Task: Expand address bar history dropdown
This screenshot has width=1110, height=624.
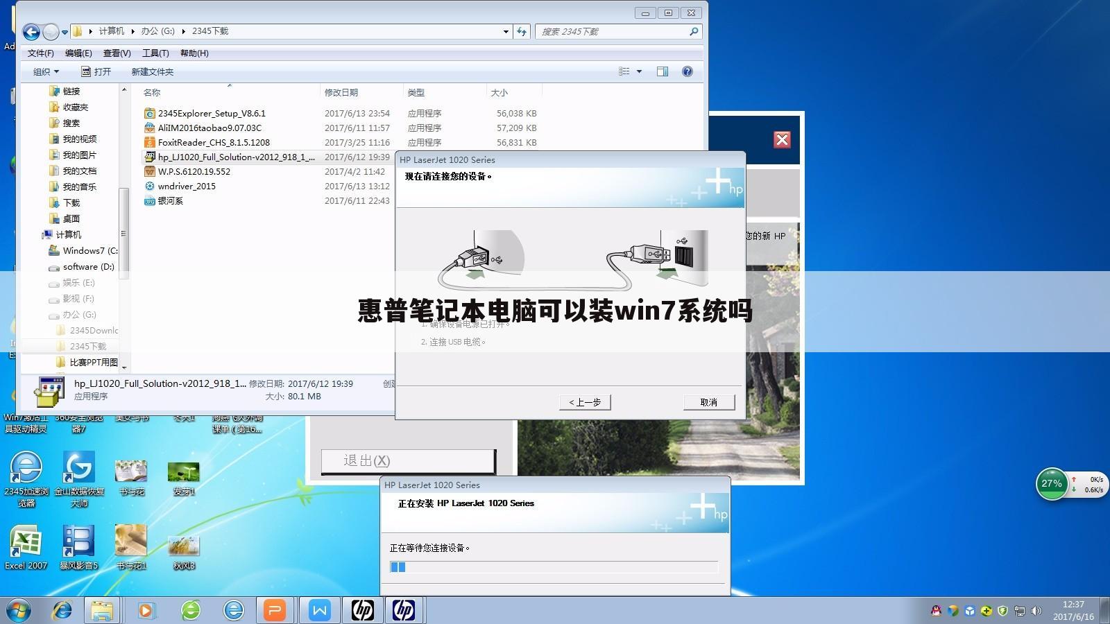Action: point(506,32)
